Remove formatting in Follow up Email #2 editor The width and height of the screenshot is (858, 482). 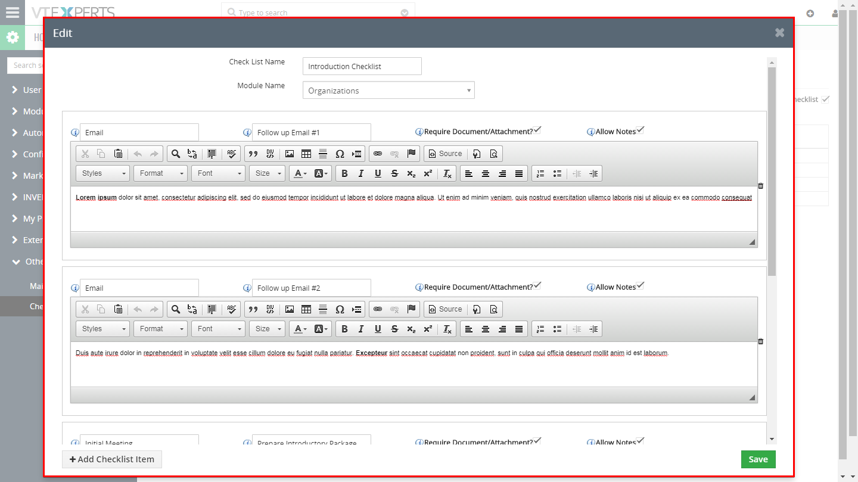[447, 329]
